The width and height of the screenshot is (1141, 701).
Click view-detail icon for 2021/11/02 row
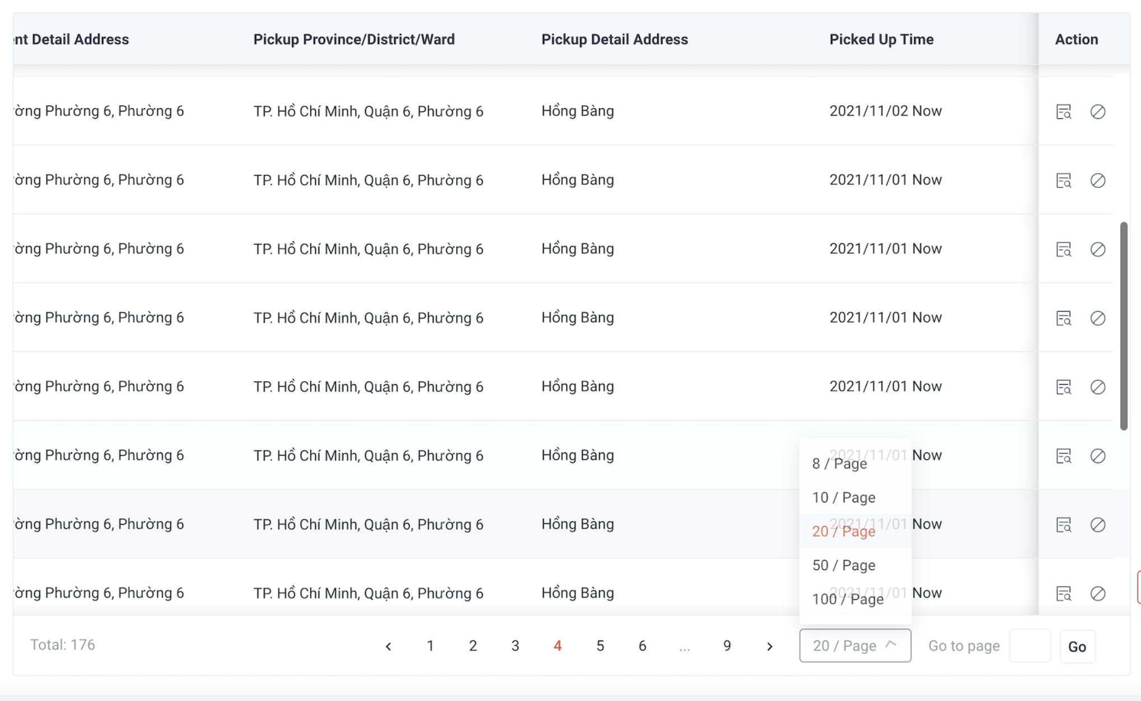click(1063, 111)
